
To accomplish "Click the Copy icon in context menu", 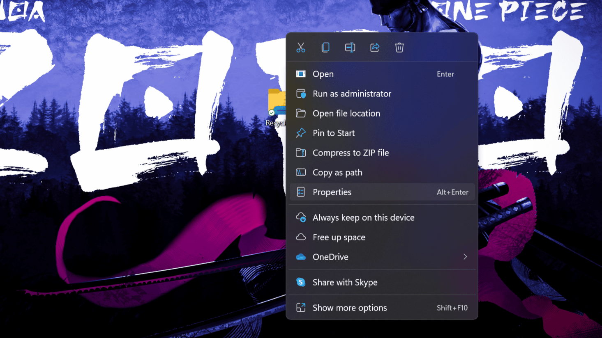I will [325, 48].
